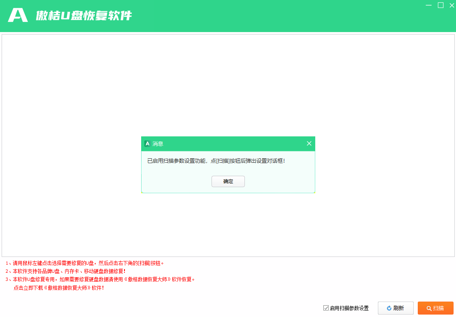
Task: Click the empty device list area
Action: (228, 89)
